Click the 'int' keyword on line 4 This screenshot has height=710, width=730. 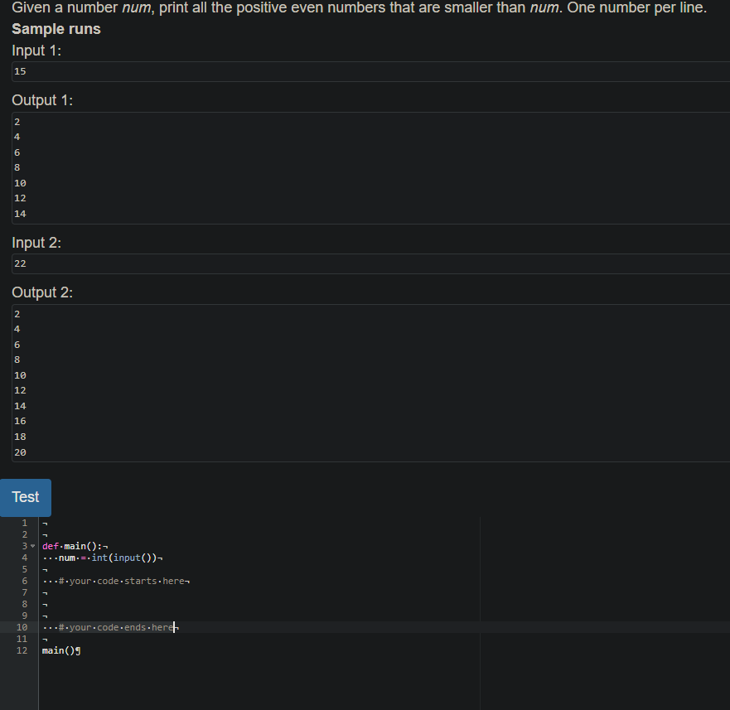99,558
